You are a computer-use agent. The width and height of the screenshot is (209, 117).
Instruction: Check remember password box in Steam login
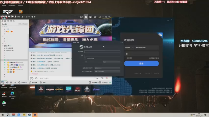click(85, 58)
